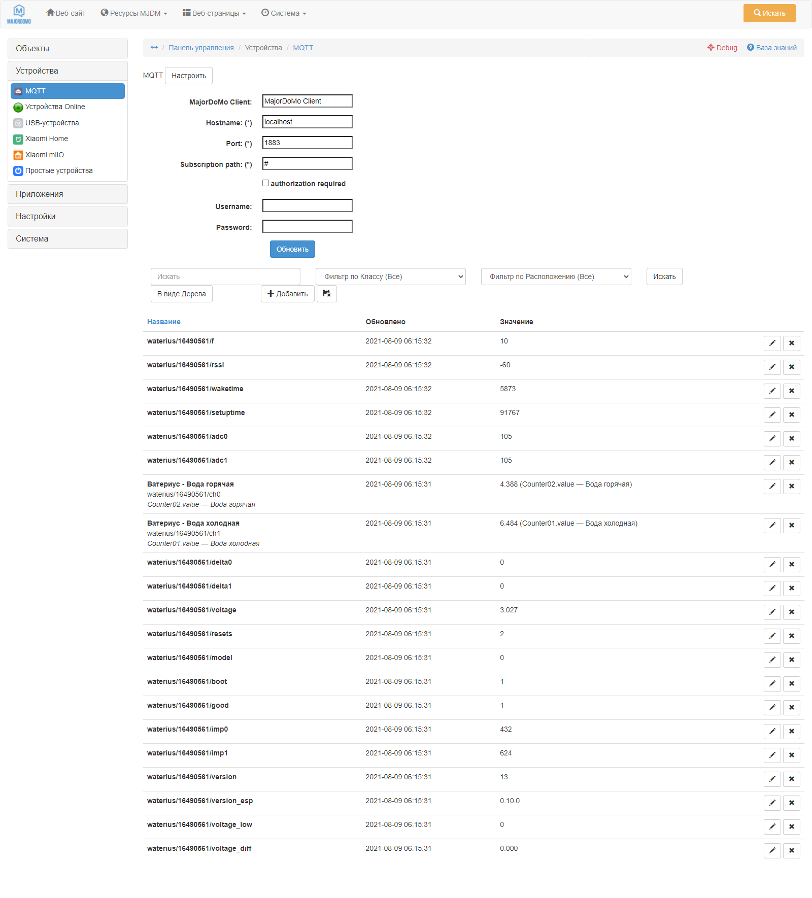This screenshot has height=898, width=812.
Task: Click the Искать search input field
Action: coord(225,277)
